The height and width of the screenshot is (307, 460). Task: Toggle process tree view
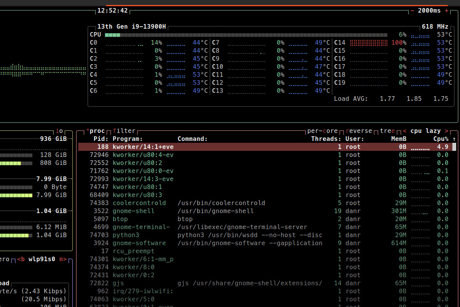387,131
